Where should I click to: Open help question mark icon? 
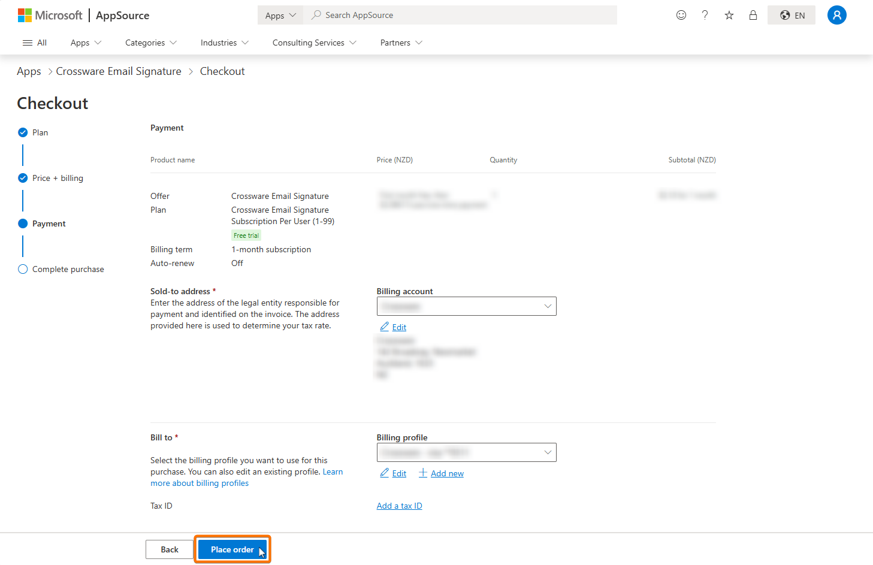click(x=705, y=15)
